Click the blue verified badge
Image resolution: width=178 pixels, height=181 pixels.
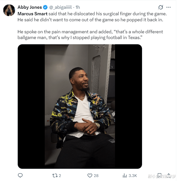click(45, 7)
